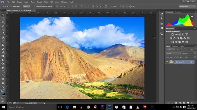
Task: Open the Actions panel play icon
Action: click(162, 18)
